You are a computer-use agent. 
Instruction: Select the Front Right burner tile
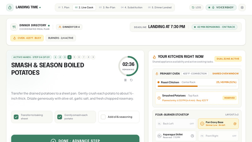click(x=218, y=136)
